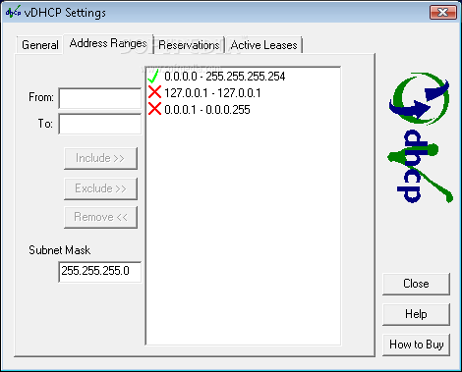Viewport: 462px width, 372px height.
Task: Click the Close button
Action: 416,284
